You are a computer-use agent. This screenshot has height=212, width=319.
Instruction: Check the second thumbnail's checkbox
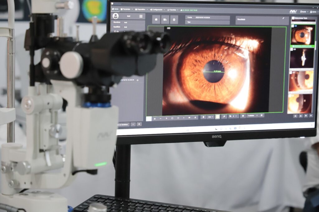pos(292,49)
